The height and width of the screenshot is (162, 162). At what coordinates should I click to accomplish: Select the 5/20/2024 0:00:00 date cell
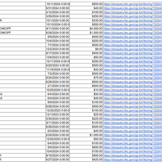pyautogui.click(x=57, y=65)
